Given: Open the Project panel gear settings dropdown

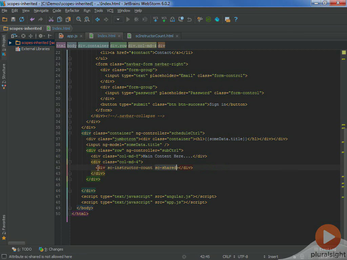Looking at the screenshot, I should click(x=41, y=36).
